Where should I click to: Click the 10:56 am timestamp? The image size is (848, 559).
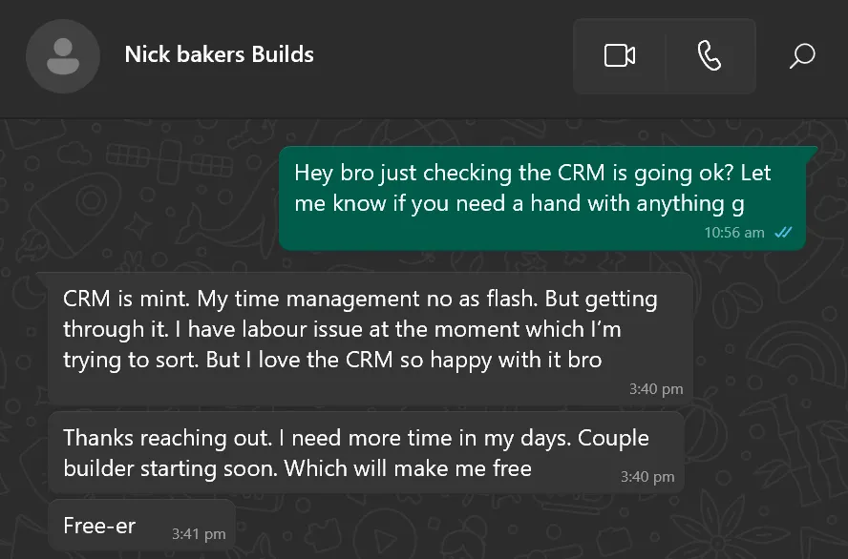(x=734, y=232)
